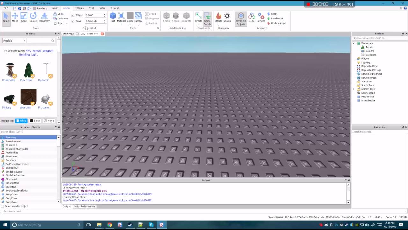Image resolution: width=408 pixels, height=230 pixels.
Task: Set Toolbox background to White
Action: 21,121
